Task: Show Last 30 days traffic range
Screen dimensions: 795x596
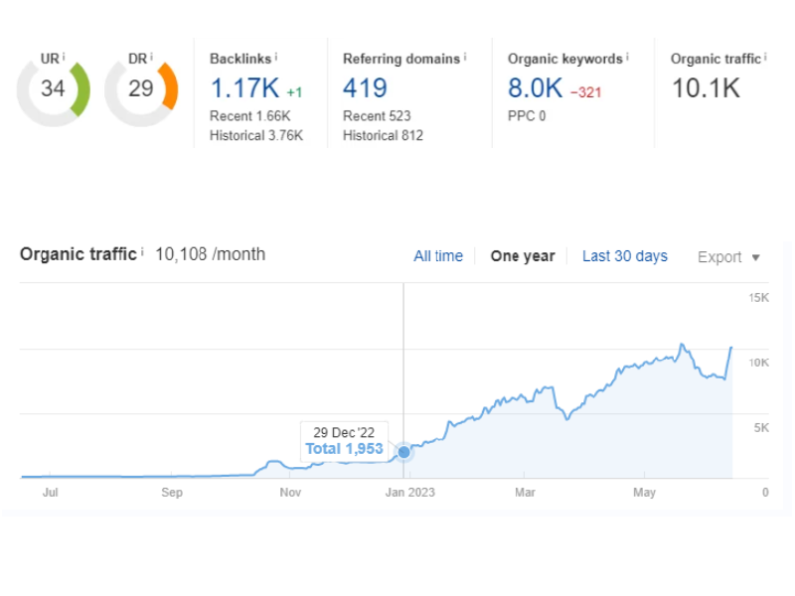Action: (624, 256)
